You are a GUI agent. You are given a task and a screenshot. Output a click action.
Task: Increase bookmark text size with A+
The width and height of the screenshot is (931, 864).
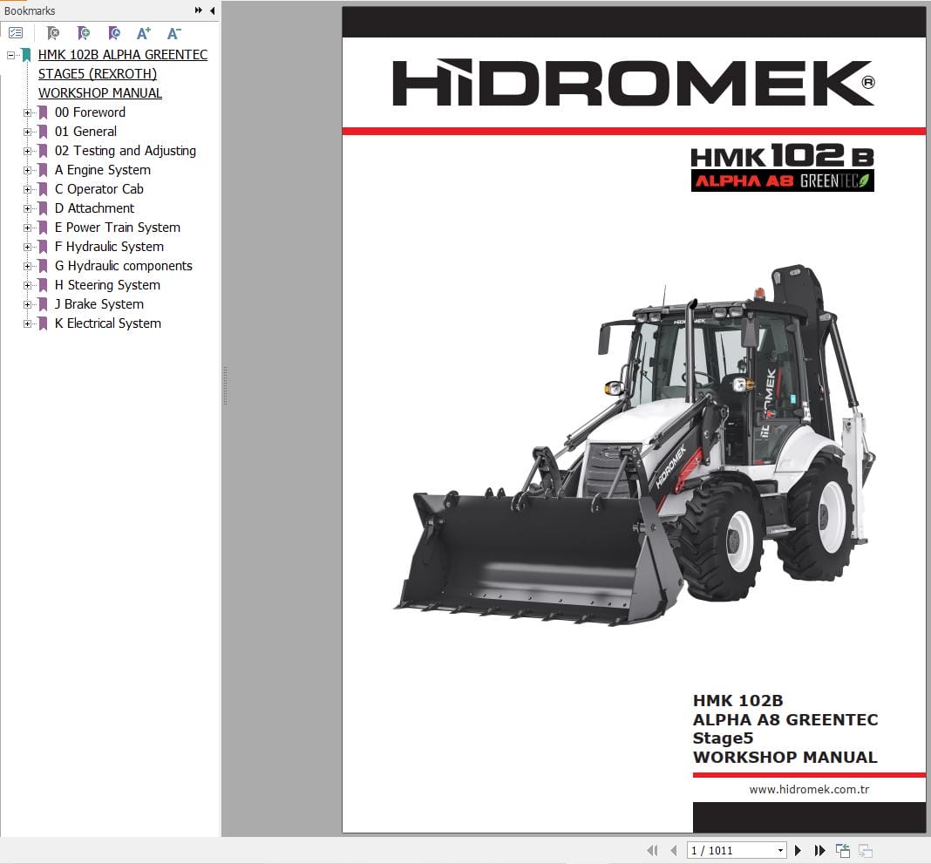coord(143,32)
